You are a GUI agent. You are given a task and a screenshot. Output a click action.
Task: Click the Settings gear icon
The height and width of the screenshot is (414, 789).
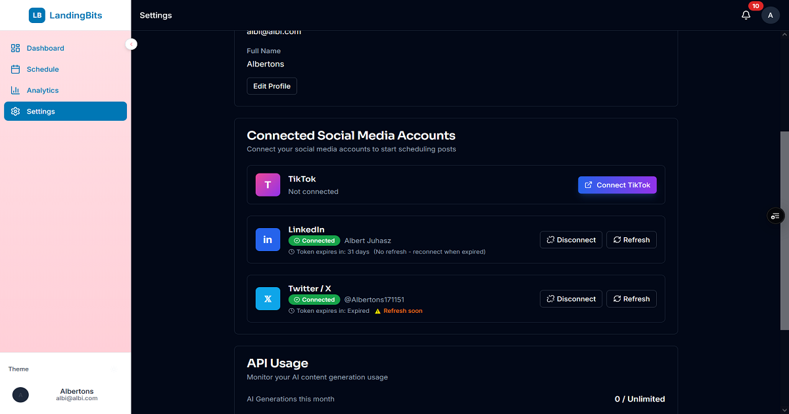[x=14, y=110]
